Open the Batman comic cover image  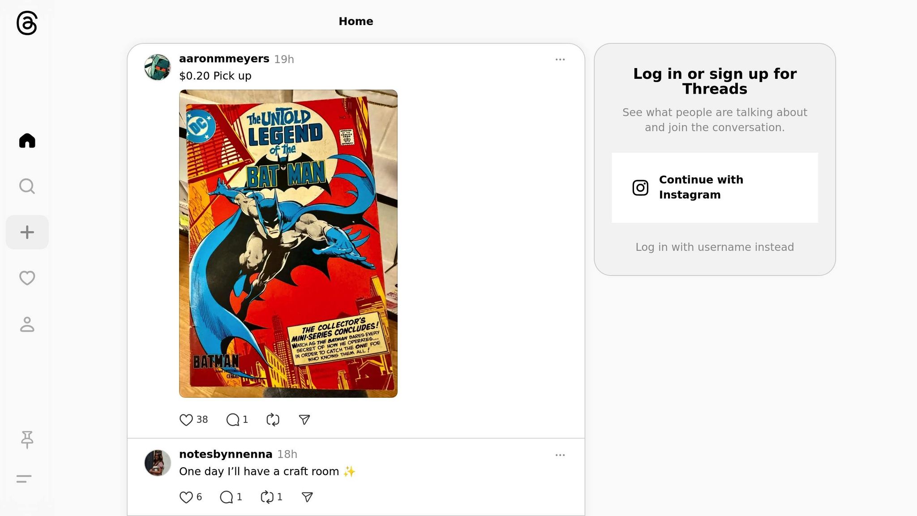[288, 244]
